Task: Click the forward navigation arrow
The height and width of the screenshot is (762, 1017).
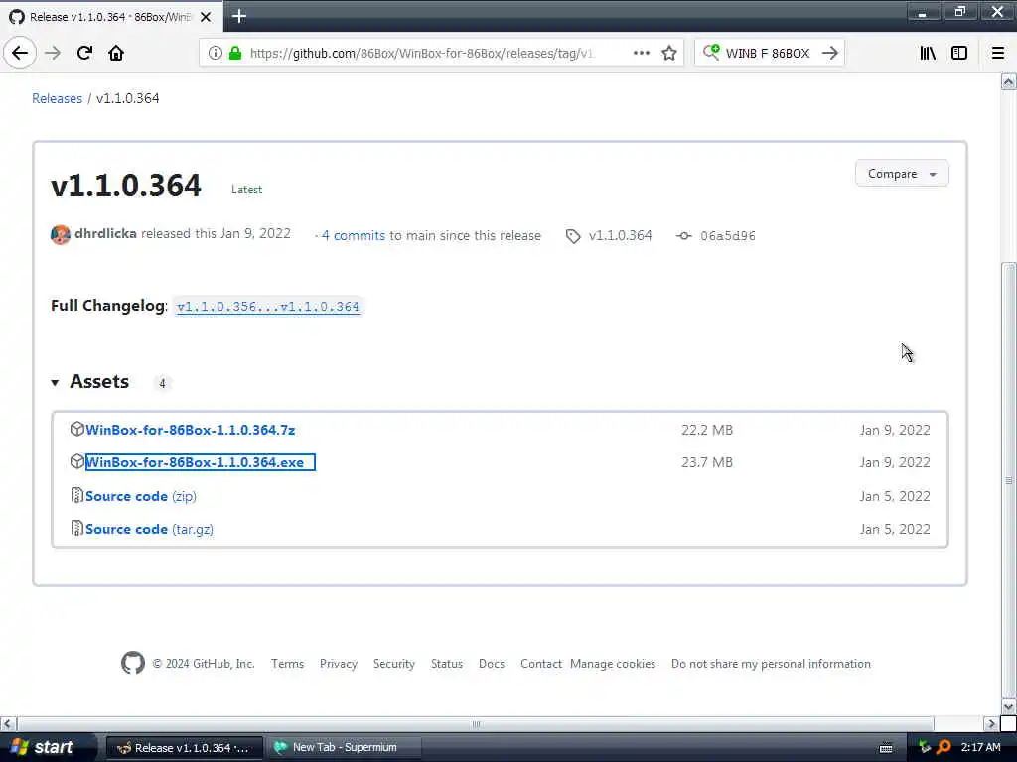Action: pyautogui.click(x=53, y=54)
